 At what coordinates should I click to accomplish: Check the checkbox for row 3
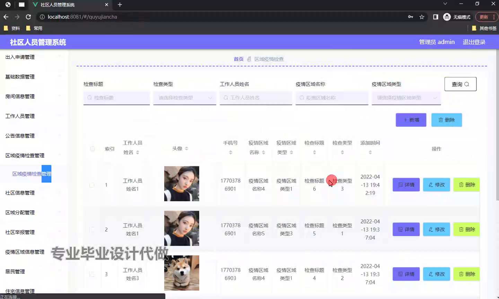[x=92, y=274]
